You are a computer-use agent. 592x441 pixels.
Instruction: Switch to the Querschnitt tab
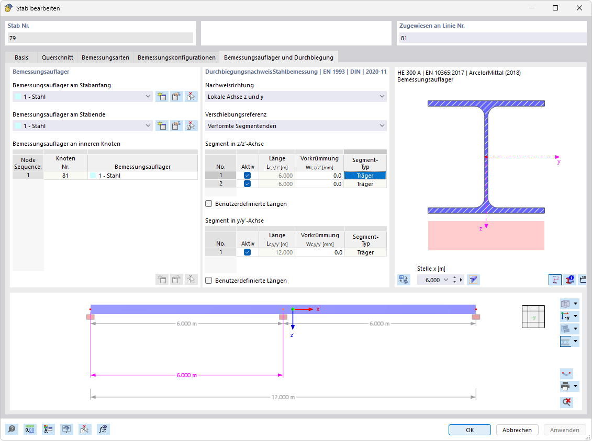pyautogui.click(x=58, y=57)
